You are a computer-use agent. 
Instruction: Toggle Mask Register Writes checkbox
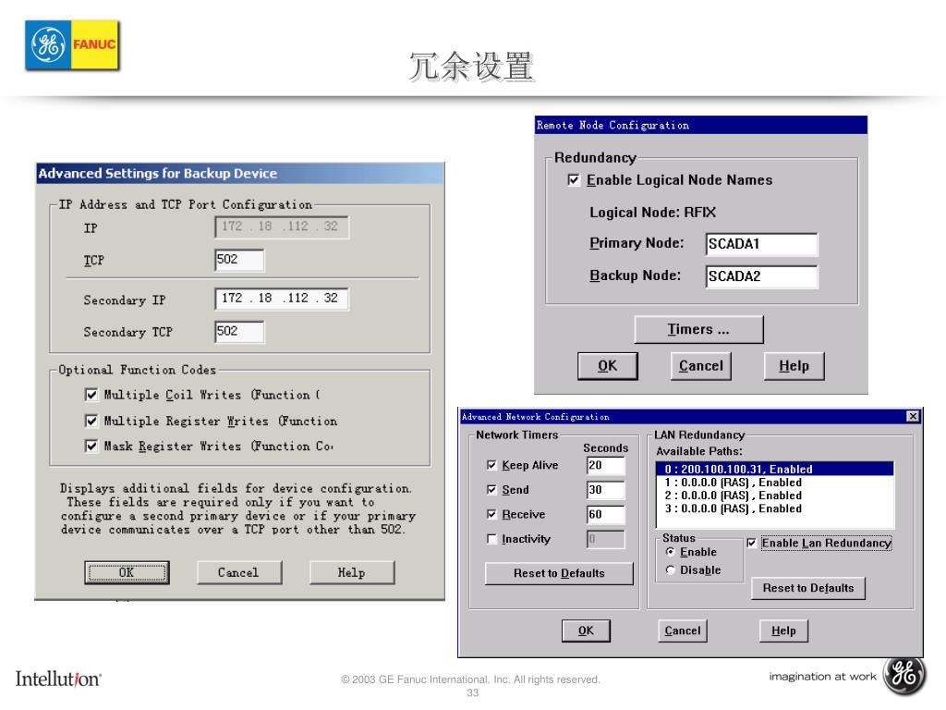(91, 447)
